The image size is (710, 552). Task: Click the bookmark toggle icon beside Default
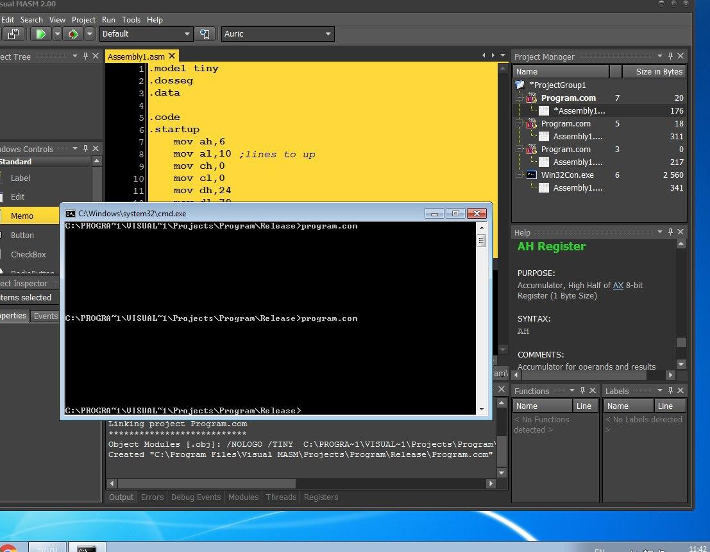coord(205,34)
